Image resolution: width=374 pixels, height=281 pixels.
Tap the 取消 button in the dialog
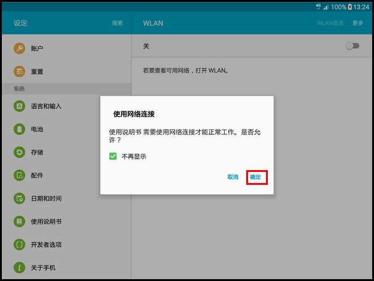click(x=233, y=177)
